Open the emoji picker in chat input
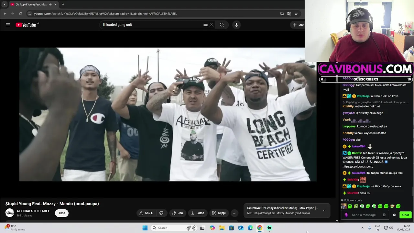Viewport: 414px width, 233px height. [x=384, y=215]
